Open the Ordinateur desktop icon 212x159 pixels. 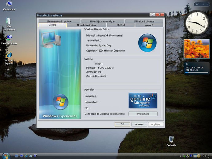point(9,6)
